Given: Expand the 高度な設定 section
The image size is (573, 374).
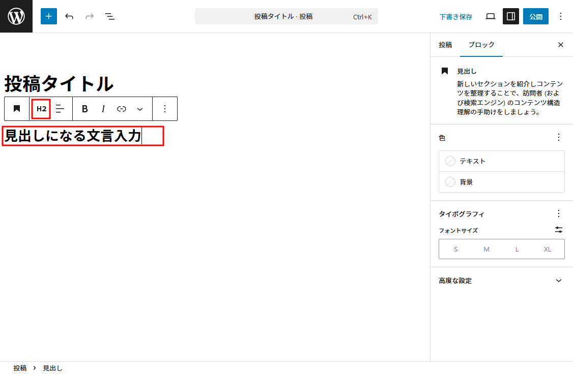Looking at the screenshot, I should point(501,280).
